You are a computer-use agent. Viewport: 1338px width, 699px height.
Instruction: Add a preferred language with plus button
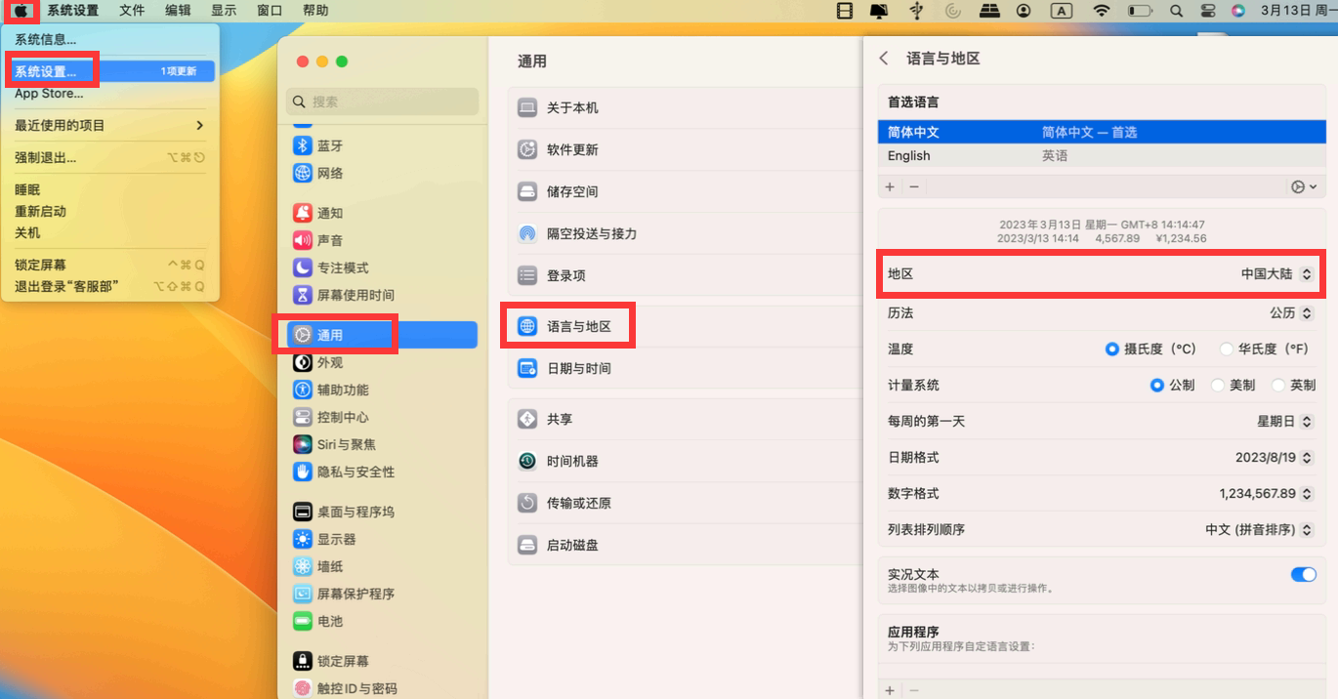[x=890, y=186]
